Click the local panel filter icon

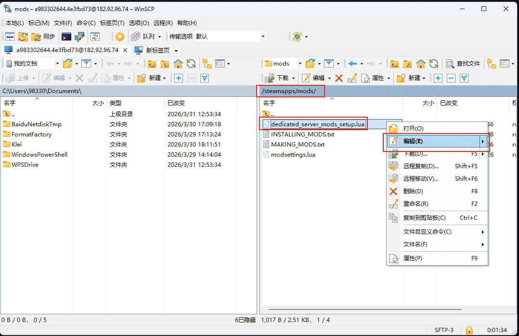click(86, 64)
